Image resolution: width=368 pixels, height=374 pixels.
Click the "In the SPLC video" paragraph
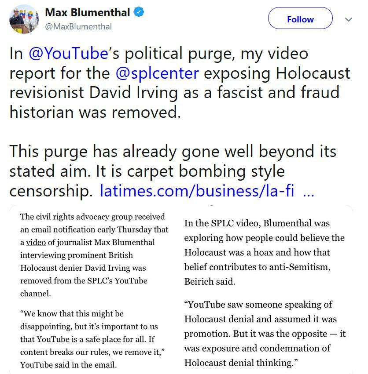tap(264, 252)
